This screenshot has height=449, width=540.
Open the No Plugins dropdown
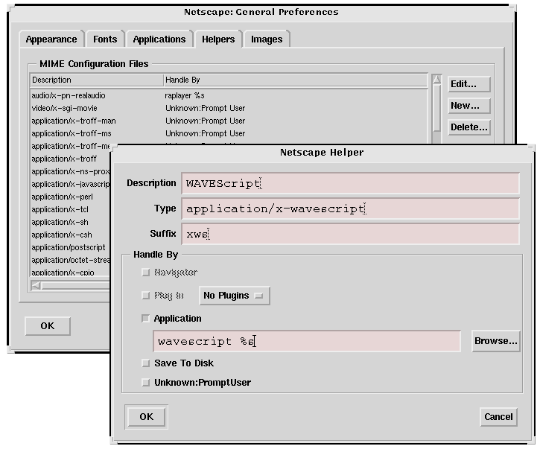(x=234, y=296)
